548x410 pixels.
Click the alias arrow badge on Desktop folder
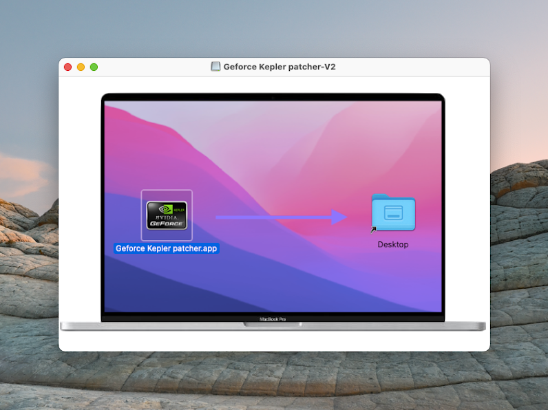[x=374, y=230]
